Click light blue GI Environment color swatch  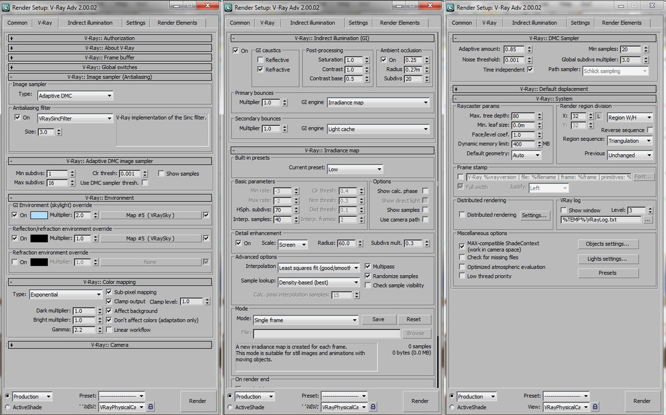[38, 215]
